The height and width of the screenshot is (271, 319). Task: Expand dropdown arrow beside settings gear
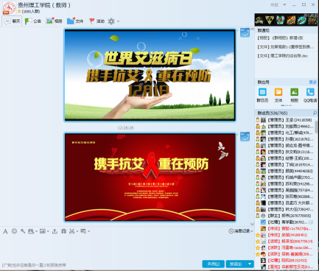[118, 21]
